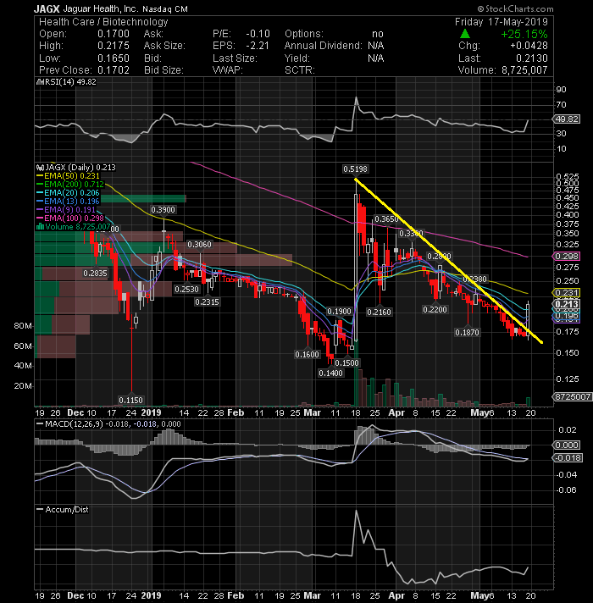Screen dimensions: 593x603
Task: Click the 49.82 RSI axis value tag
Action: 567,119
